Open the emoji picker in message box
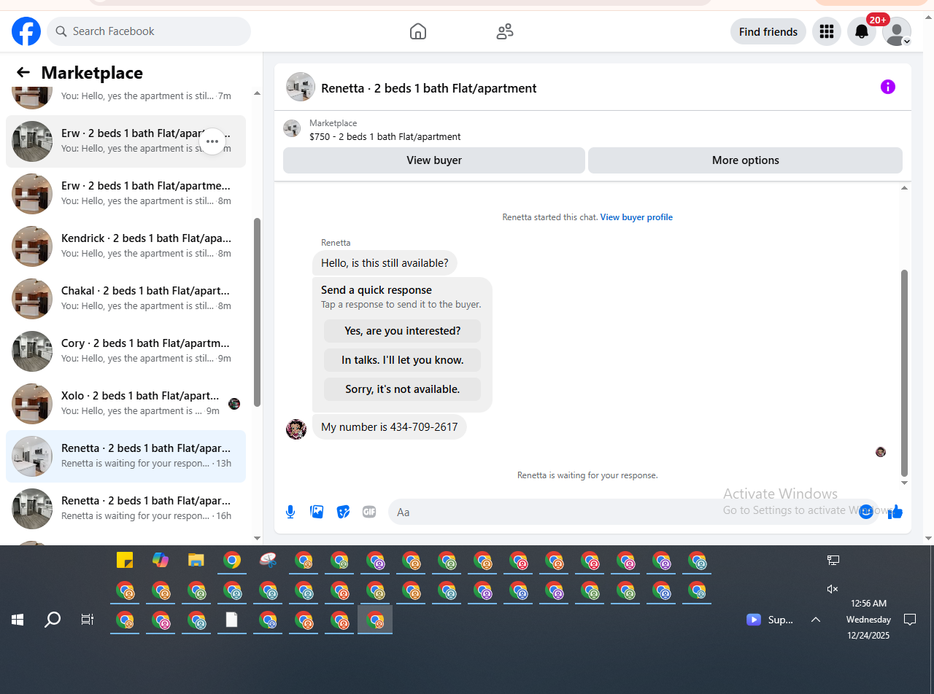This screenshot has height=694, width=934. click(866, 512)
